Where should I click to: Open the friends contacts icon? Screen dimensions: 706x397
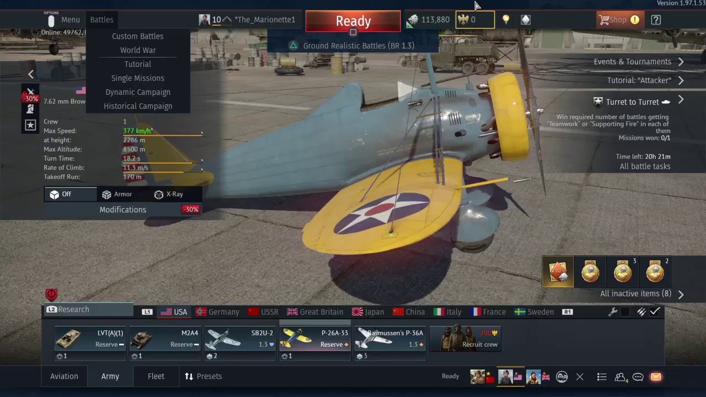pyautogui.click(x=621, y=377)
